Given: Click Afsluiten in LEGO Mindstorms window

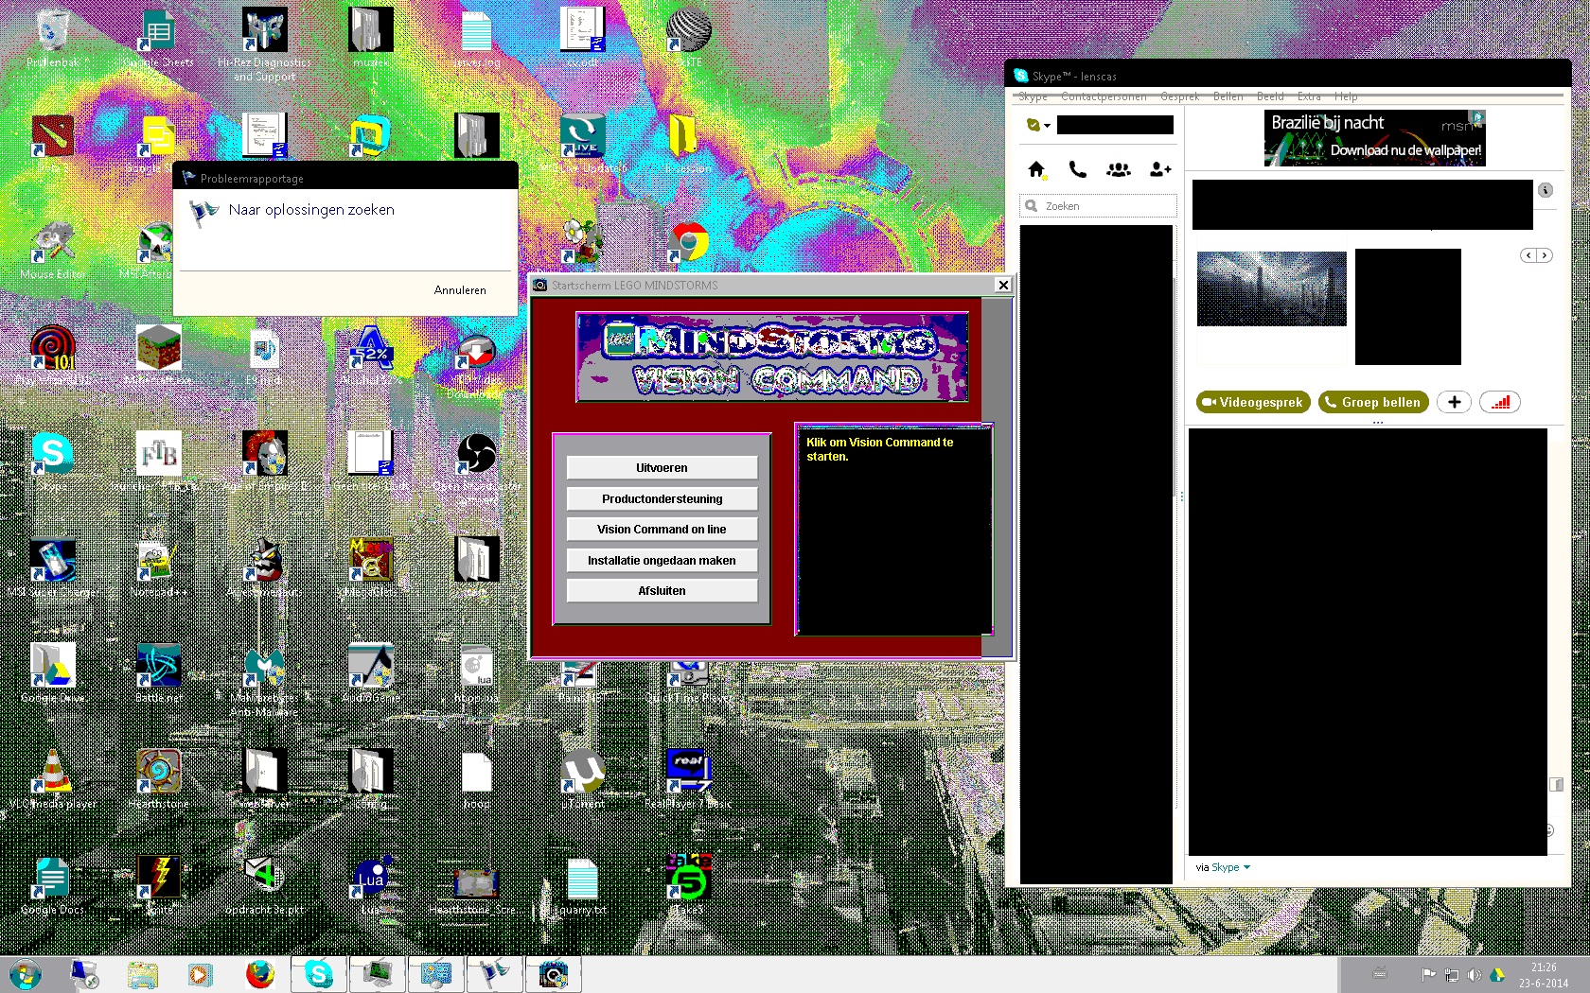Looking at the screenshot, I should point(662,590).
